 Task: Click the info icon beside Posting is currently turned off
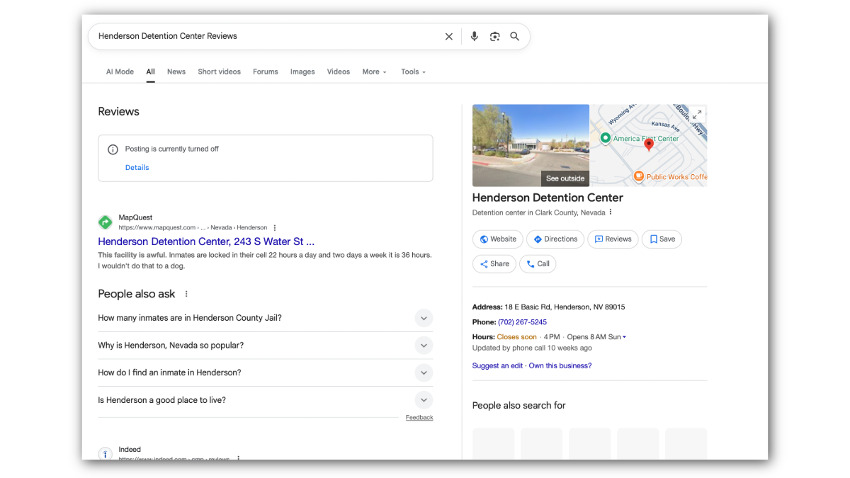113,149
